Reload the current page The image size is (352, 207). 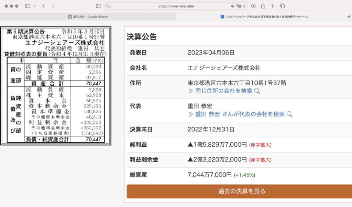tap(244, 6)
